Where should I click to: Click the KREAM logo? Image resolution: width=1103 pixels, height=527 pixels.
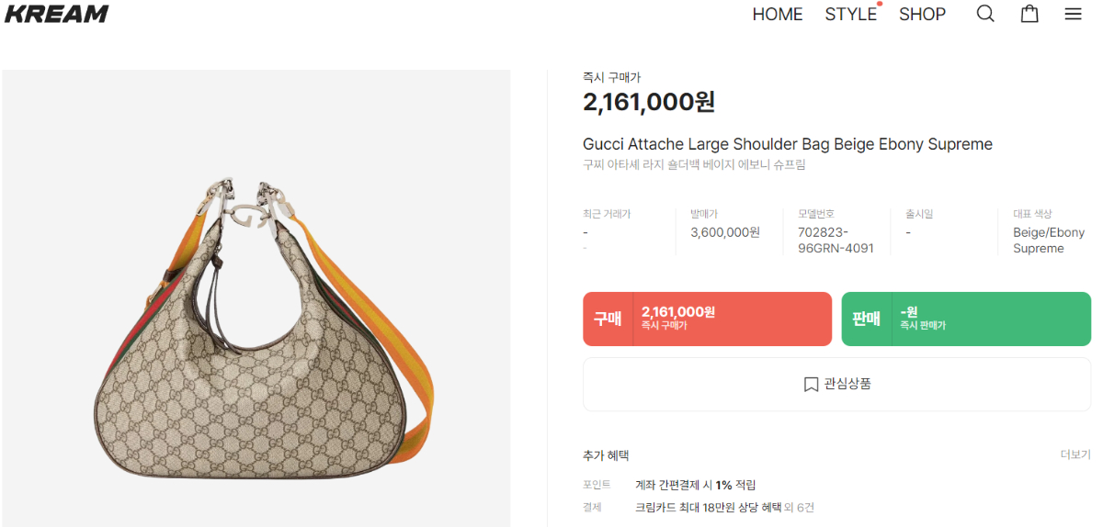57,14
